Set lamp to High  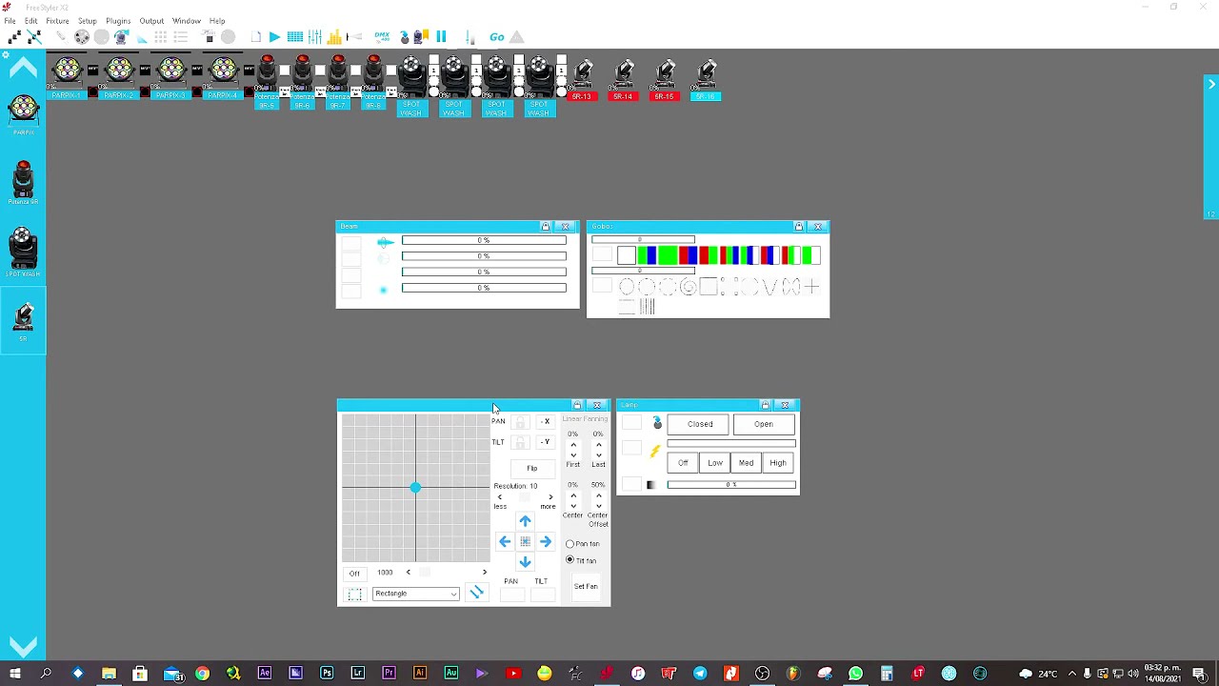[x=778, y=463]
